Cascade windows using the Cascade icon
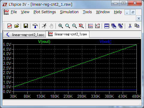The height and width of the screenshot is (108, 144). pos(114,26)
